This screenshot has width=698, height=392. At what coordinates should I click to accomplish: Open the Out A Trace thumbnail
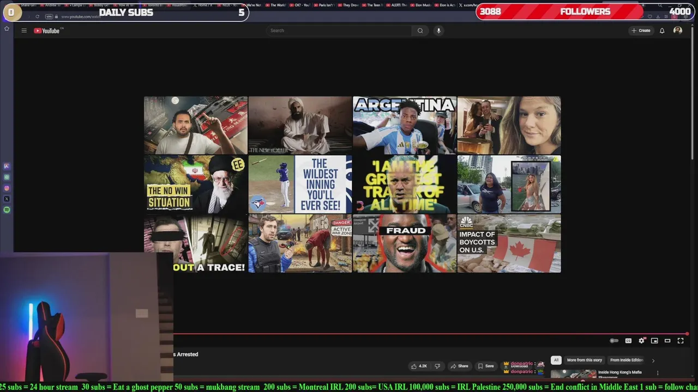pos(195,243)
